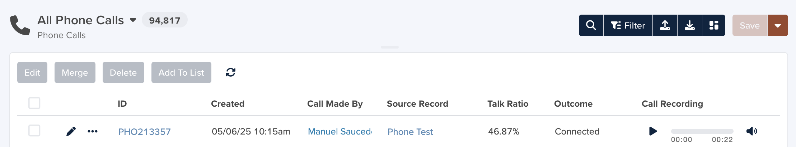
Task: Toggle the select-all header checkbox
Action: [x=34, y=103]
